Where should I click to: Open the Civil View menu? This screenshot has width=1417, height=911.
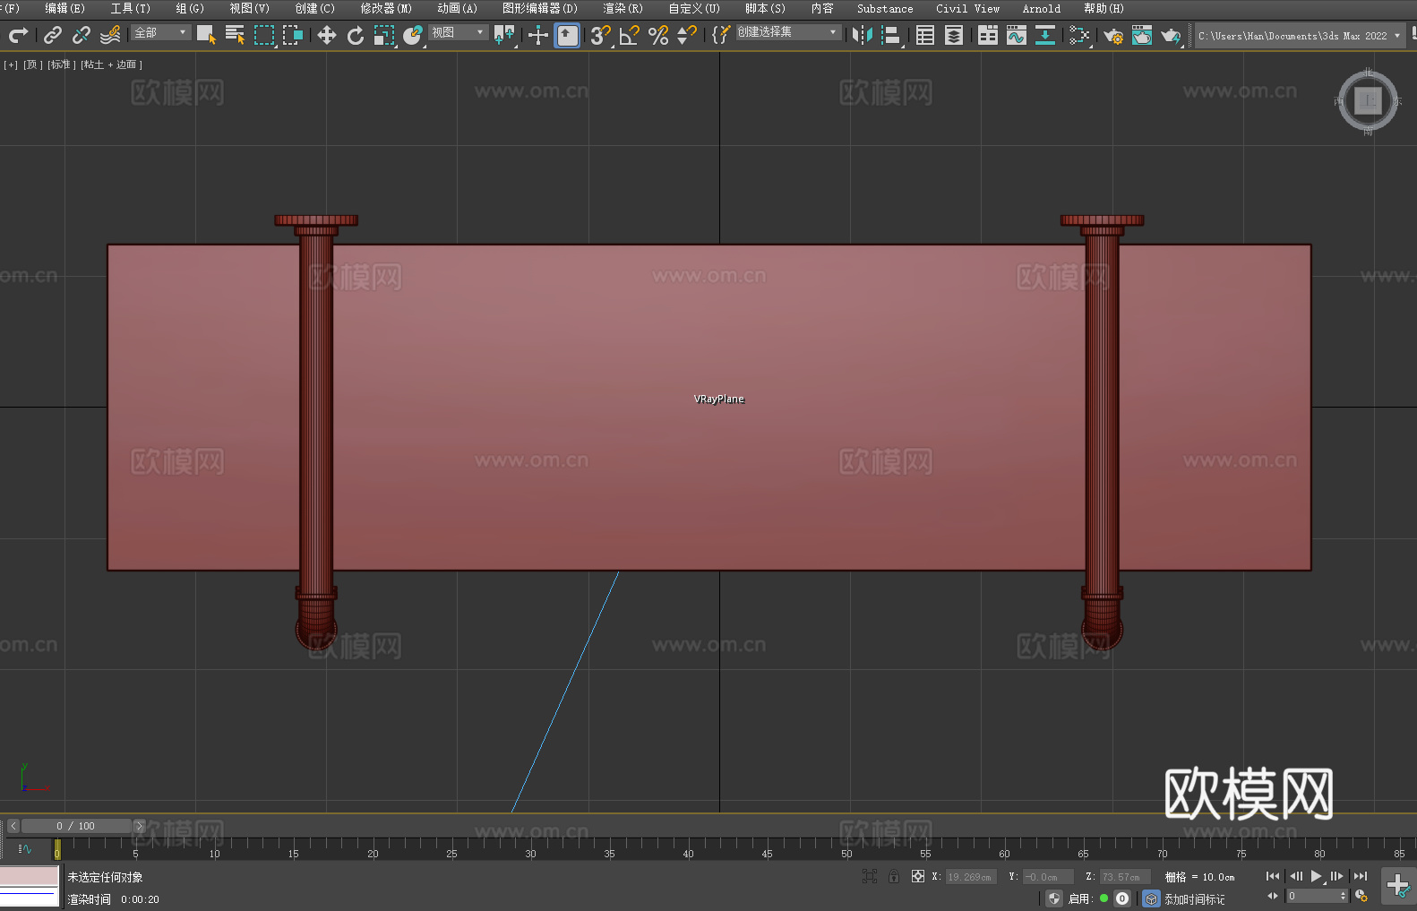tap(967, 8)
